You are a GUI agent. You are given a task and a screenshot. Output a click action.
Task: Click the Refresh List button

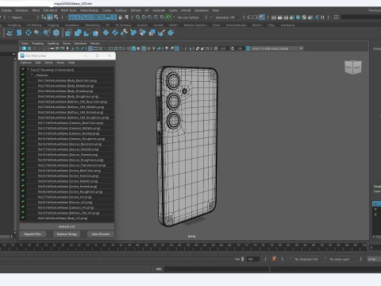pos(67,226)
